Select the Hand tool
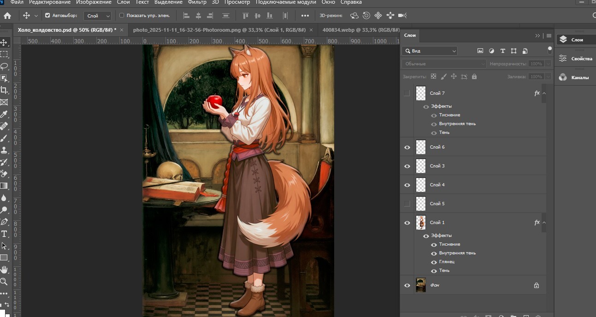Screen dimensions: 596x317 coord(4,270)
